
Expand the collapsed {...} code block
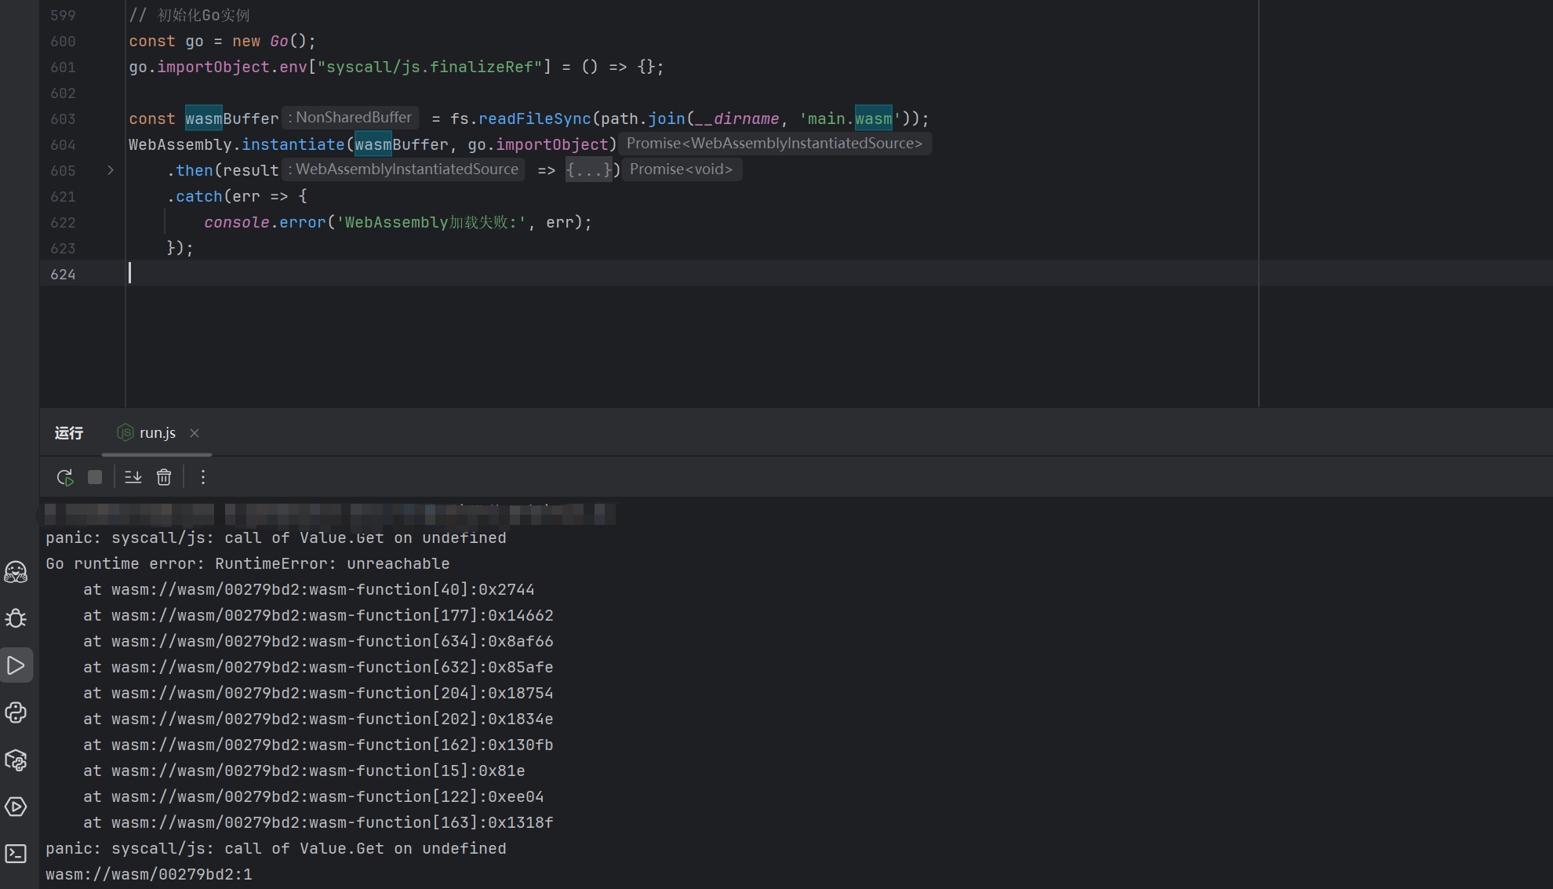(x=588, y=170)
